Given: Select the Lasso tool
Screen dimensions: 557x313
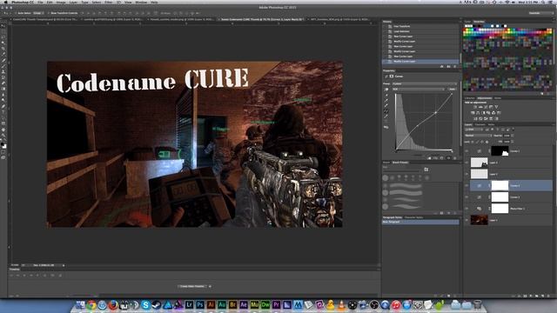Looking at the screenshot, I should click(x=3, y=37).
